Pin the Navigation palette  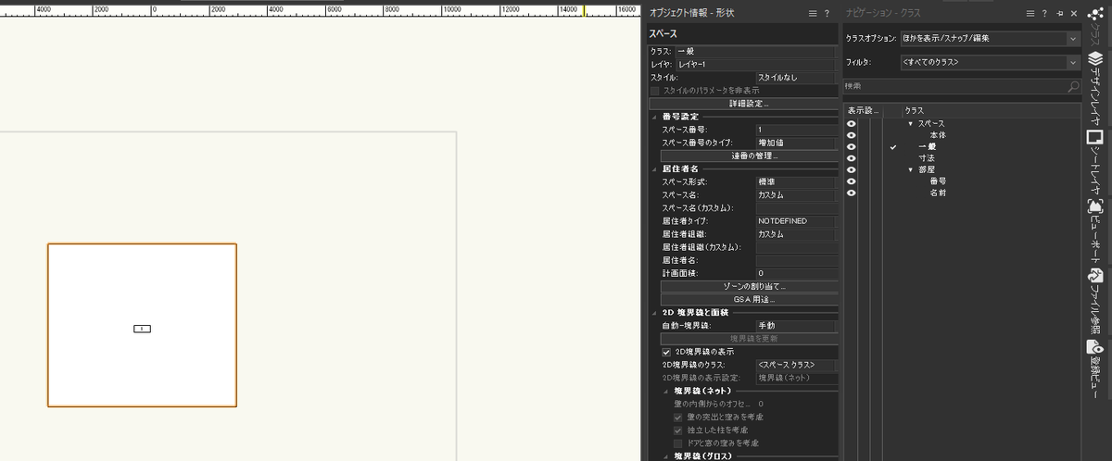coord(1060,13)
